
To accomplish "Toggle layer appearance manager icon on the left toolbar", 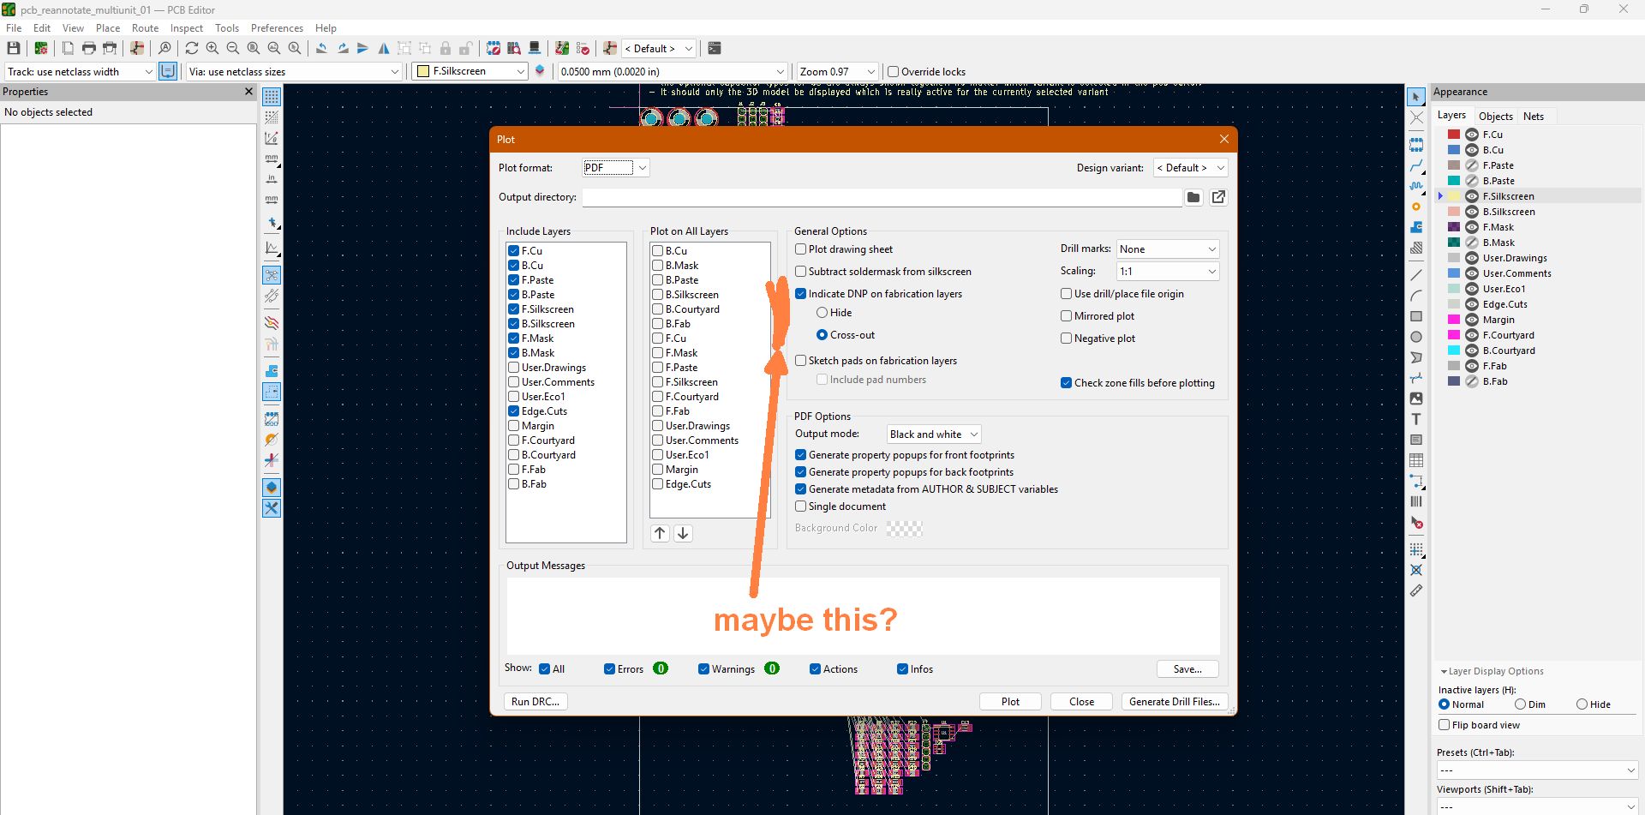I will click(272, 488).
